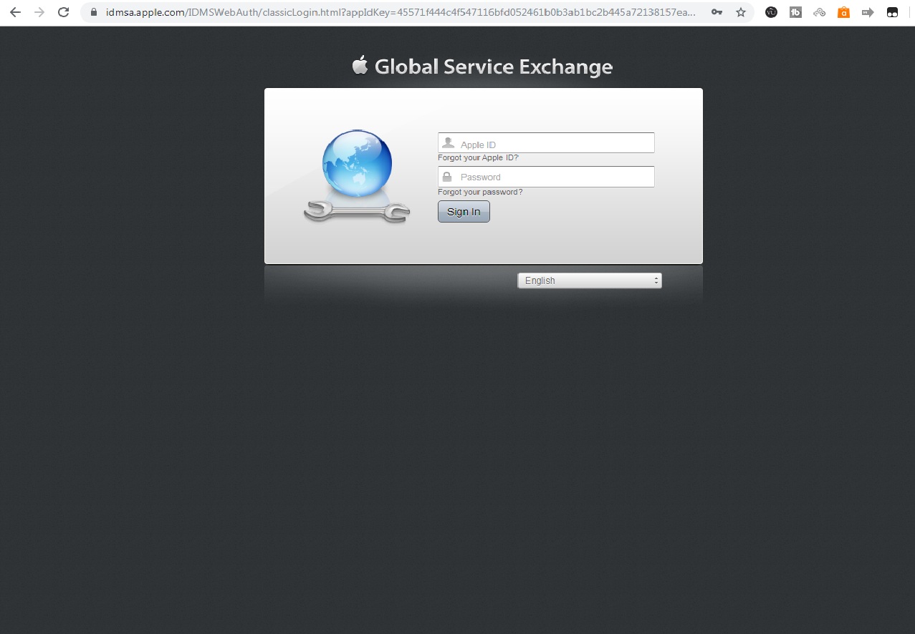This screenshot has width=915, height=634.
Task: Open the VU browser extension
Action: [x=771, y=12]
